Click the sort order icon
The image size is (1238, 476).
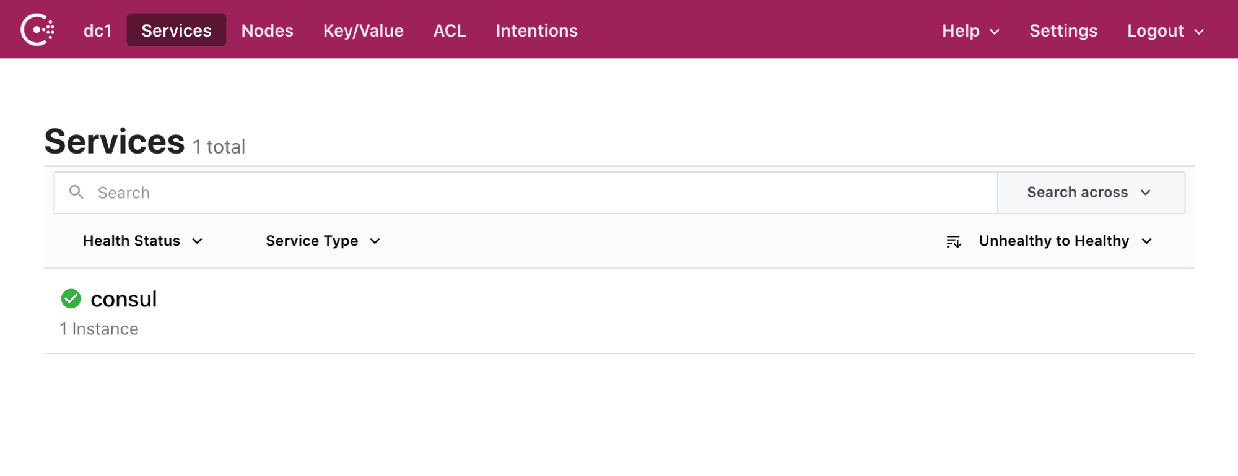[x=954, y=241]
